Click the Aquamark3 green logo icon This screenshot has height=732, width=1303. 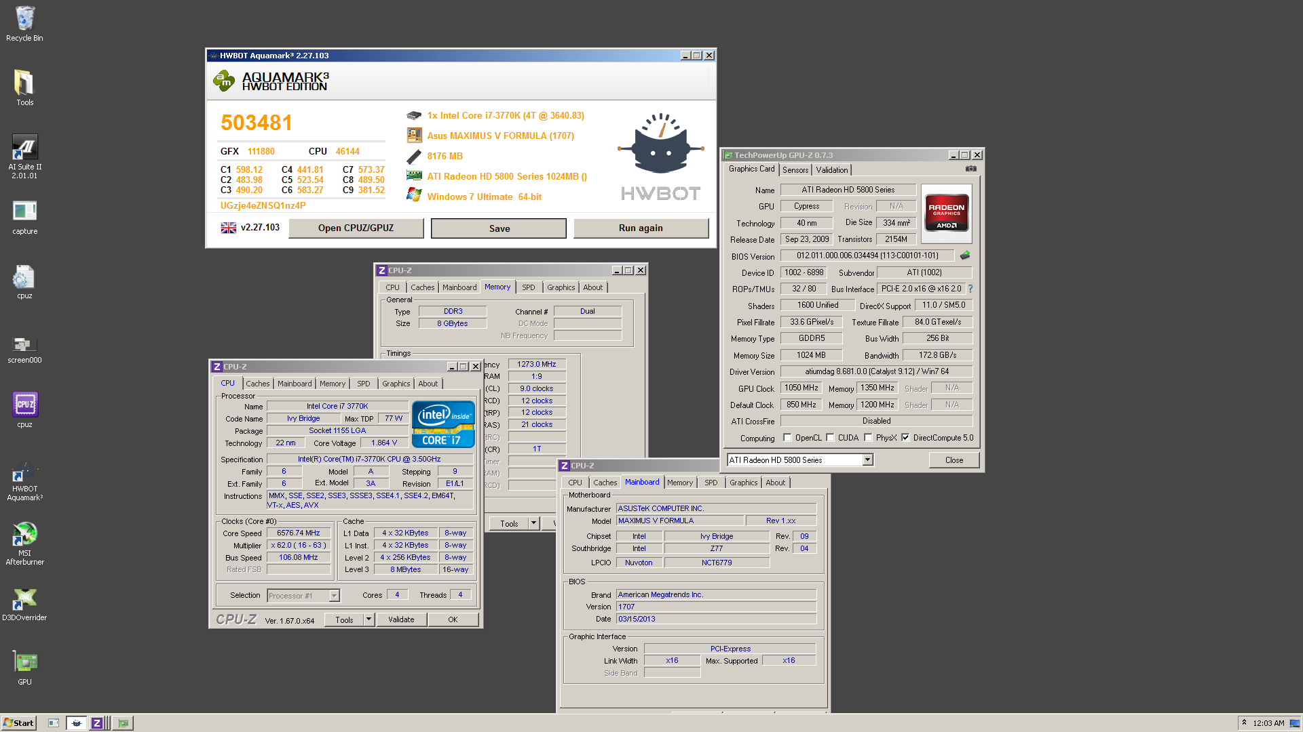coord(224,81)
